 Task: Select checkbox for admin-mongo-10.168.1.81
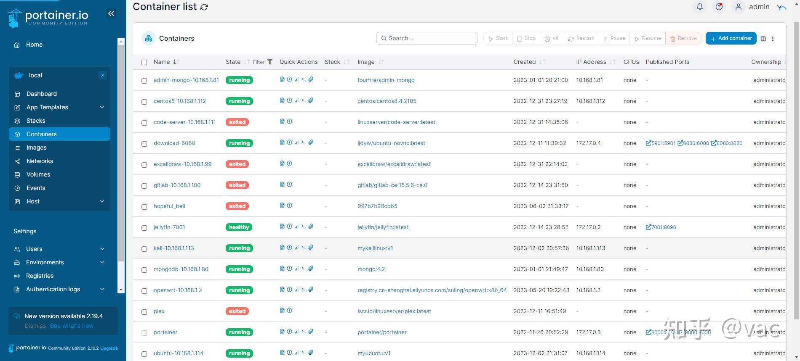[x=144, y=81]
